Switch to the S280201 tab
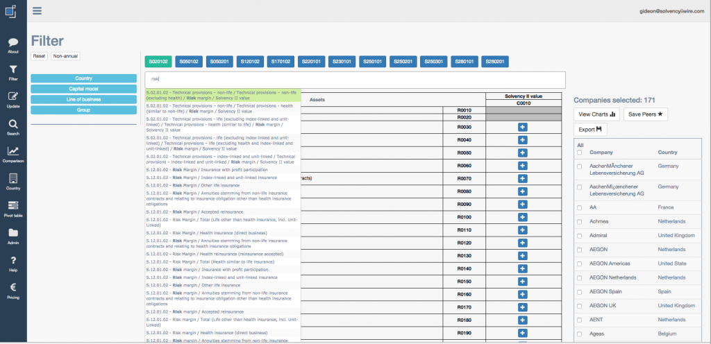711x344 pixels. tap(495, 61)
